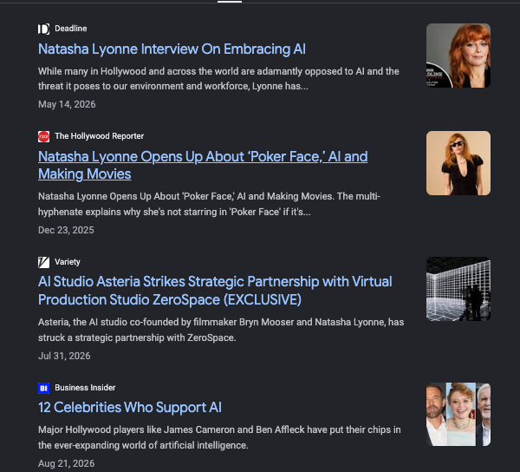Click 'The Hollywood Reporter' source name text

coord(99,136)
